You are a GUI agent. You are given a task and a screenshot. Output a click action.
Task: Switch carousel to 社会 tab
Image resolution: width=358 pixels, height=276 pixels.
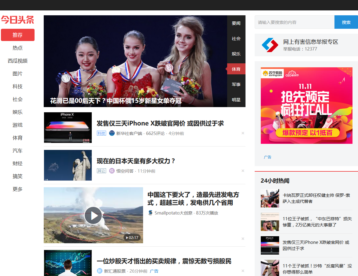(236, 39)
